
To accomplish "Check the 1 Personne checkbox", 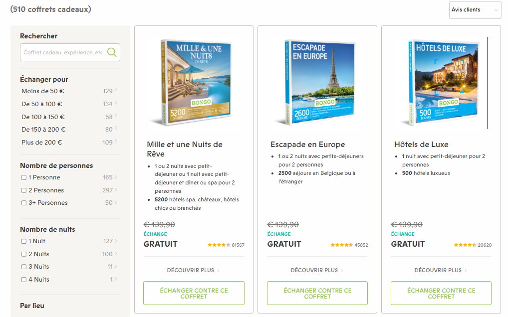I will tap(24, 177).
